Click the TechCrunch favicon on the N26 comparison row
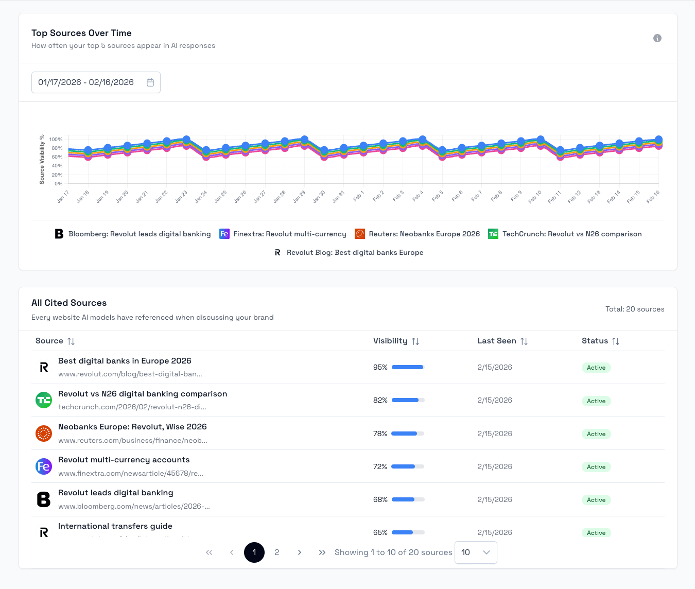Viewport: 695px width, 589px height. 44,400
